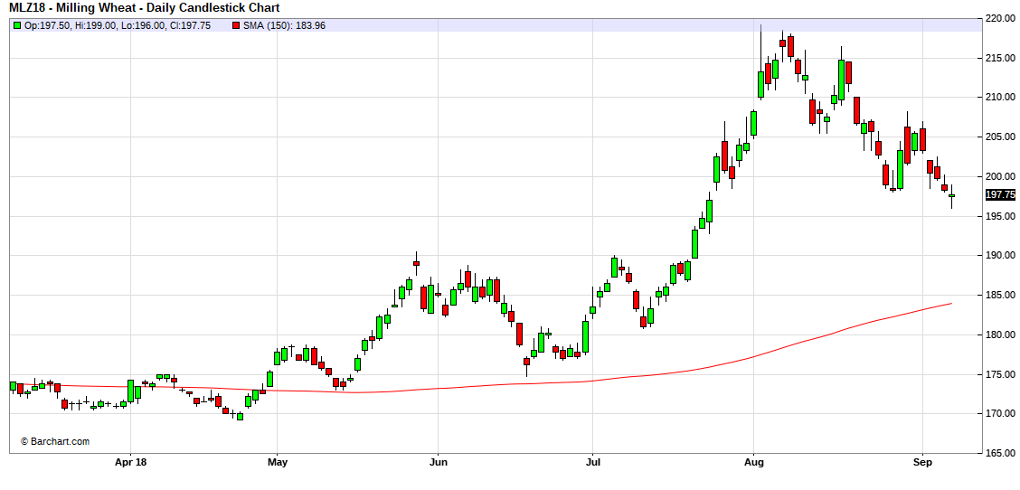Click the OHLC values text in legend
This screenshot has width=1020, height=490.
[x=117, y=26]
